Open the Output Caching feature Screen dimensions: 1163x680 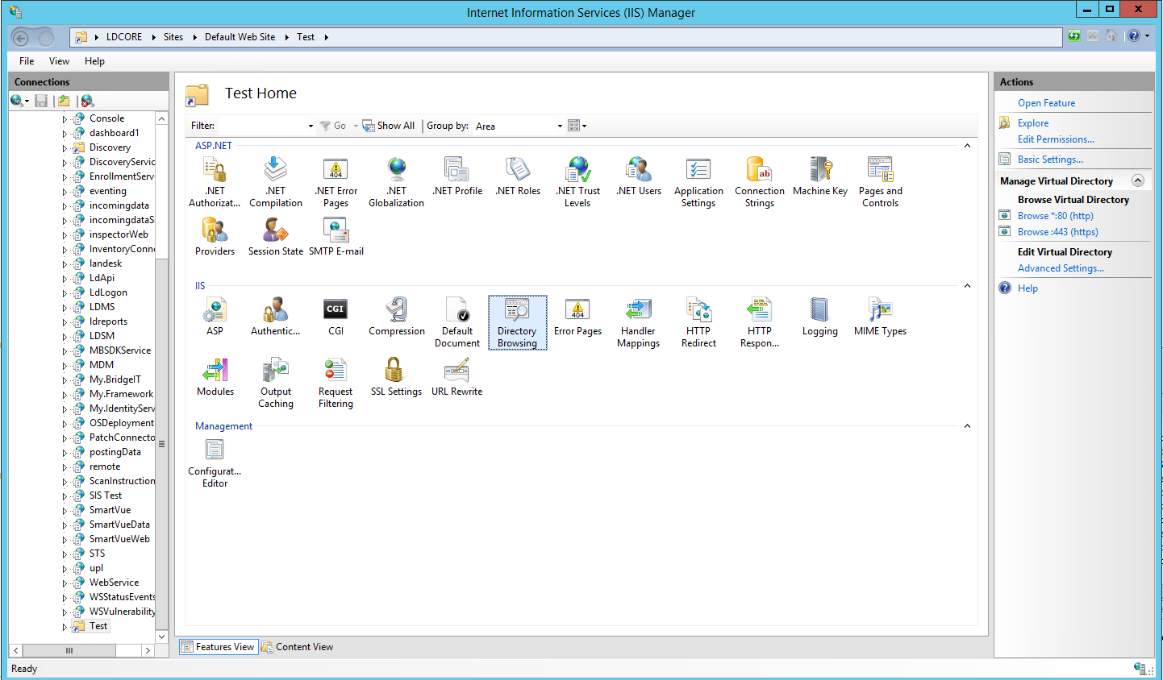coord(276,383)
